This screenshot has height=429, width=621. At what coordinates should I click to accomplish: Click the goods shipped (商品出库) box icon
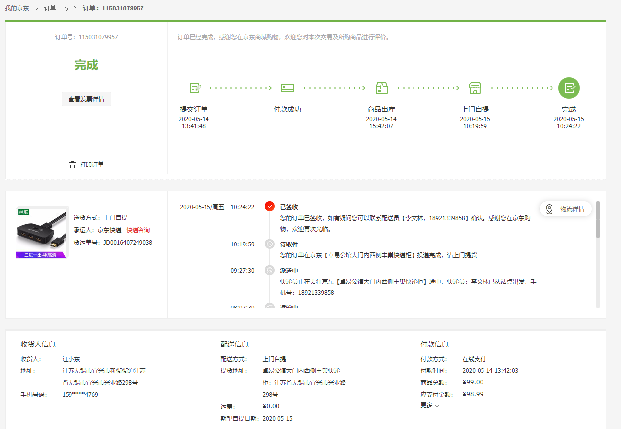pyautogui.click(x=381, y=88)
